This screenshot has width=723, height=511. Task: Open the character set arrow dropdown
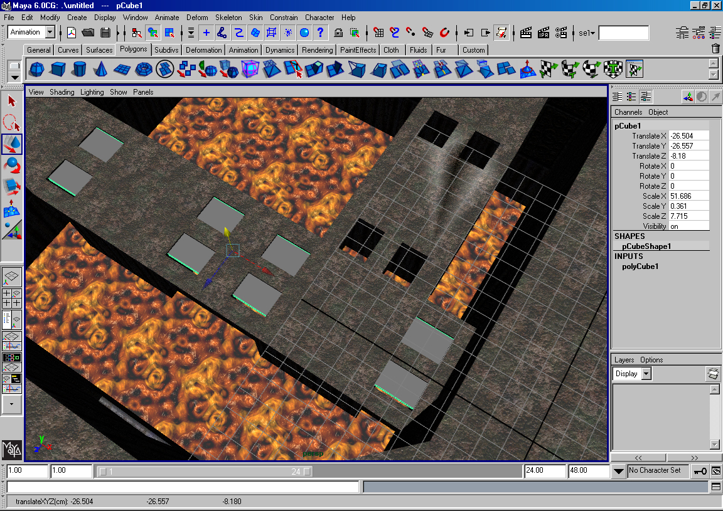click(618, 470)
